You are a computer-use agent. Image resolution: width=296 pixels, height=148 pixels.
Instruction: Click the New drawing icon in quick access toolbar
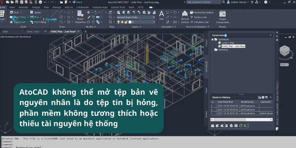7,2
